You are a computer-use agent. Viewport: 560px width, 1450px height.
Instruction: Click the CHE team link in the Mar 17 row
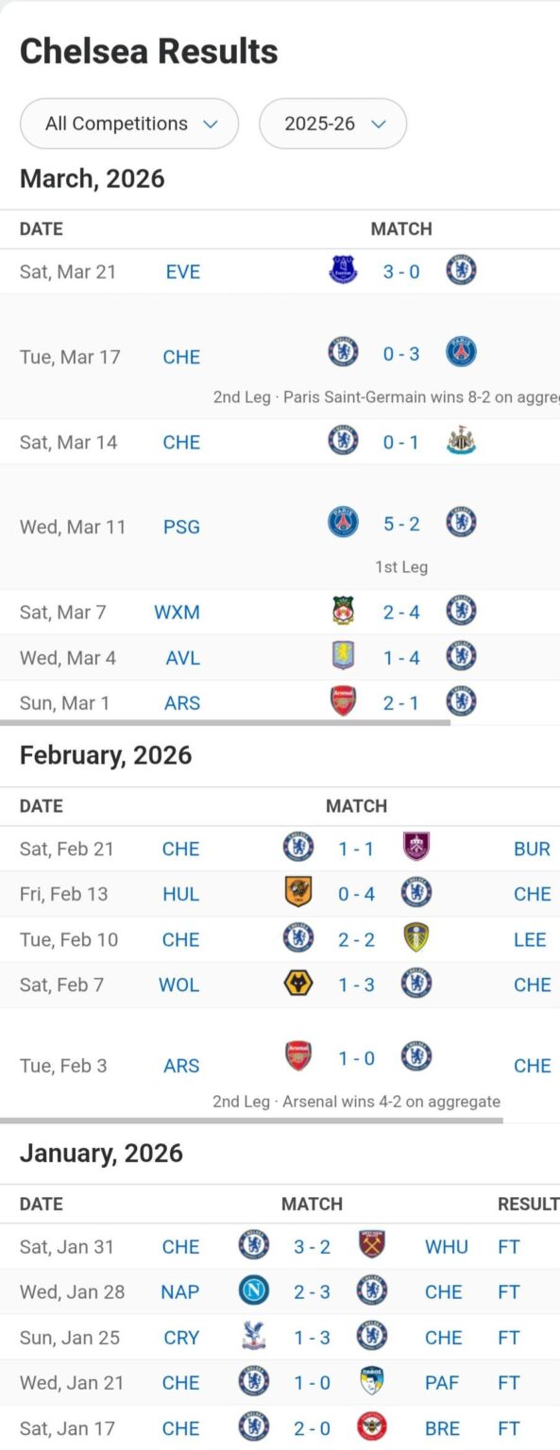tap(180, 357)
